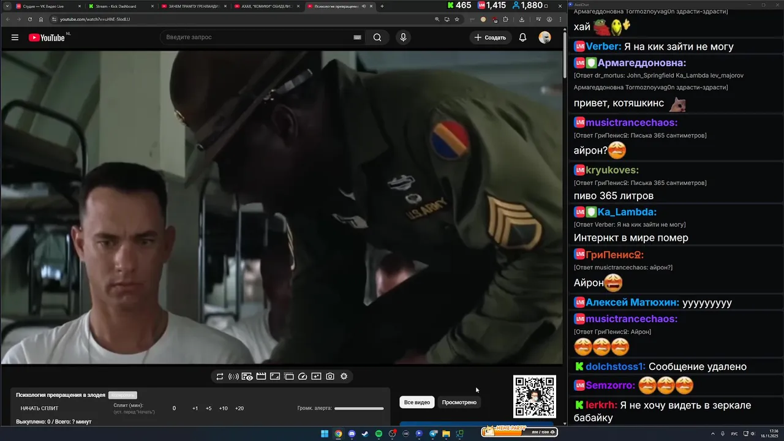This screenshot has width=784, height=441.
Task: Add +10 minutes to the split
Action: [x=223, y=409]
